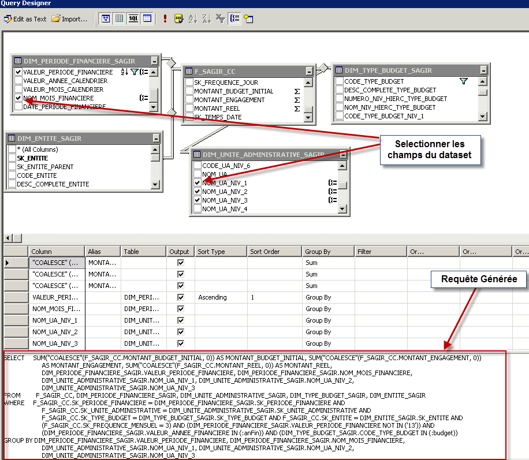The height and width of the screenshot is (460, 529).
Task: Collapse the DIM_ENTITE_SAGIR panel
Action: (156, 138)
